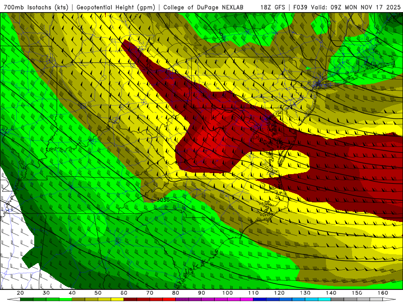Image resolution: width=403 pixels, height=302 pixels.
Task: Click the bright magenta swatch ending at 110
Action: [x=247, y=299]
